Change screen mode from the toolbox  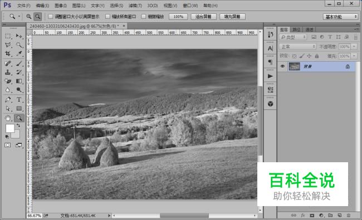click(x=19, y=145)
